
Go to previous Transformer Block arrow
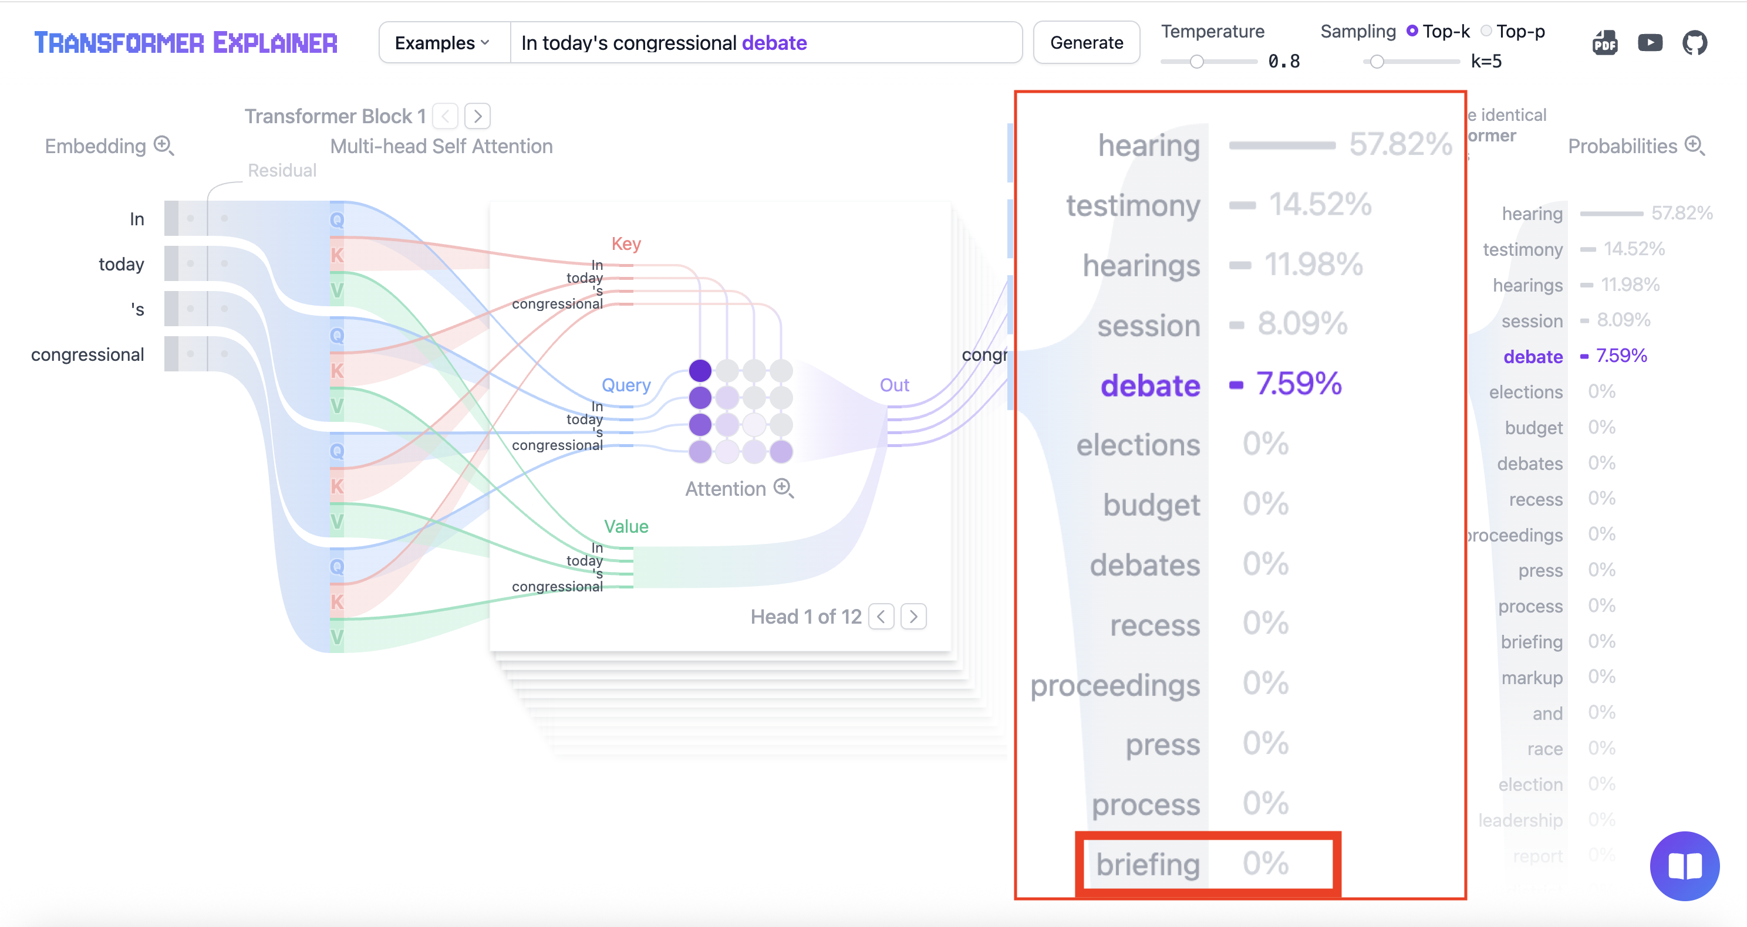pos(445,116)
